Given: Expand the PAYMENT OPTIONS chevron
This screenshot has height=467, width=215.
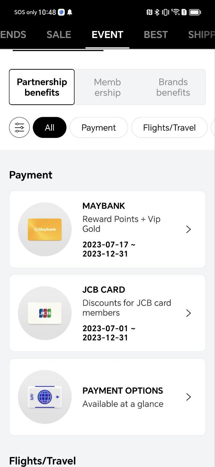Looking at the screenshot, I should click(x=188, y=397).
